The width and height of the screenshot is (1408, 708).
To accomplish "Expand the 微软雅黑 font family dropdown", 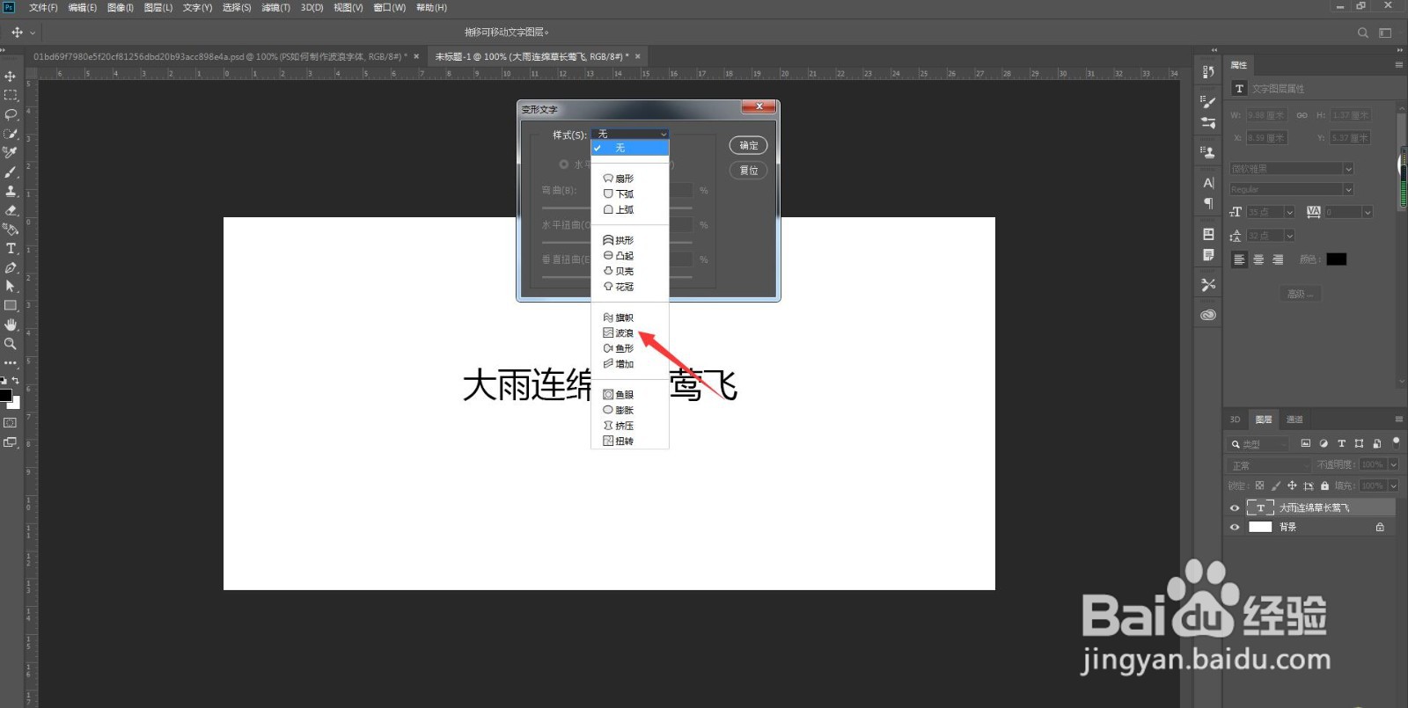I will click(x=1348, y=169).
